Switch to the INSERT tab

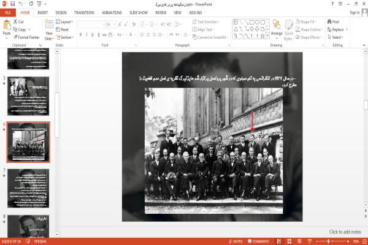(x=43, y=13)
